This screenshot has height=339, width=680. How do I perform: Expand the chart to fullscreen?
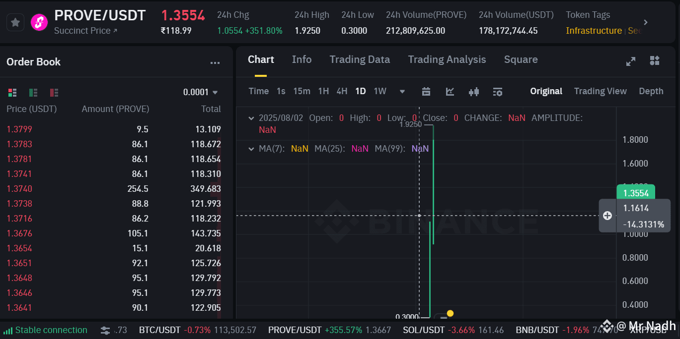click(631, 61)
